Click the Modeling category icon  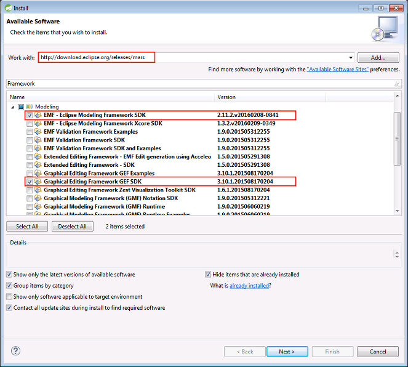(x=29, y=107)
